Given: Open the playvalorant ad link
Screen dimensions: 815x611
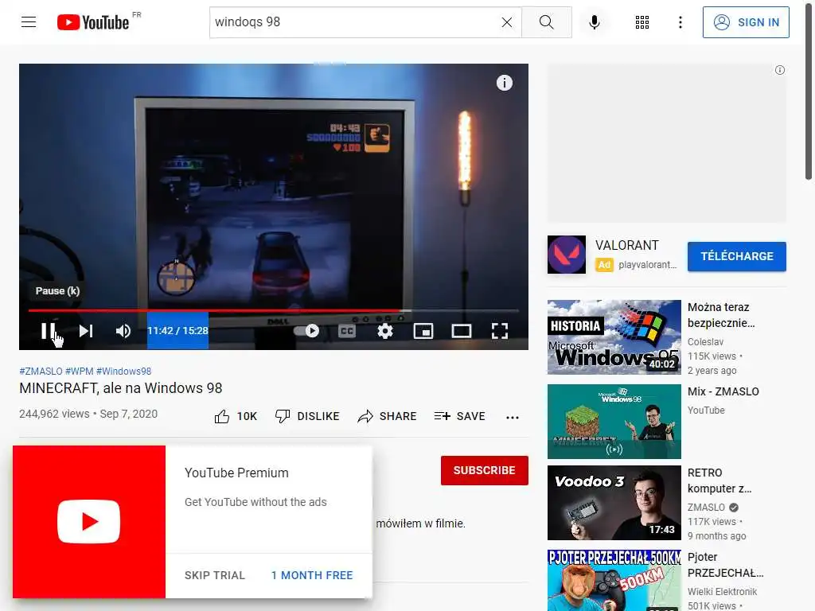Looking at the screenshot, I should tap(648, 264).
